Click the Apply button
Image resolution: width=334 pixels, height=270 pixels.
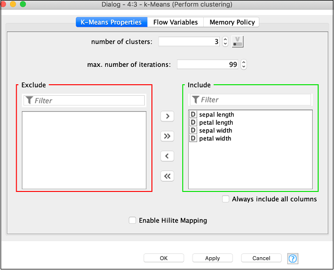coord(213,258)
